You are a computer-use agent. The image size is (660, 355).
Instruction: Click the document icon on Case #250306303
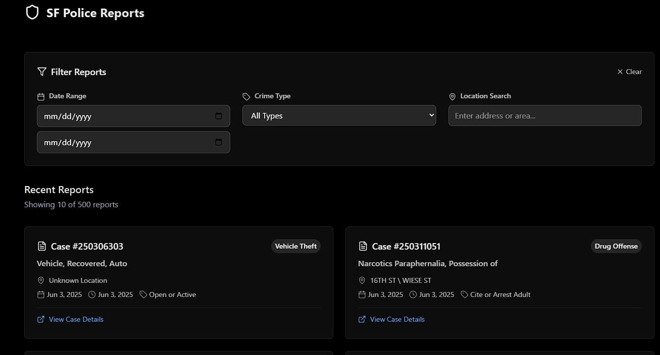pyautogui.click(x=41, y=246)
